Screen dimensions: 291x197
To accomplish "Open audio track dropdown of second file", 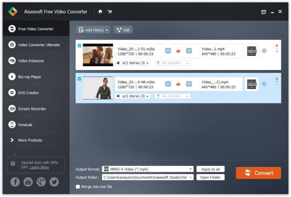I will [133, 96].
